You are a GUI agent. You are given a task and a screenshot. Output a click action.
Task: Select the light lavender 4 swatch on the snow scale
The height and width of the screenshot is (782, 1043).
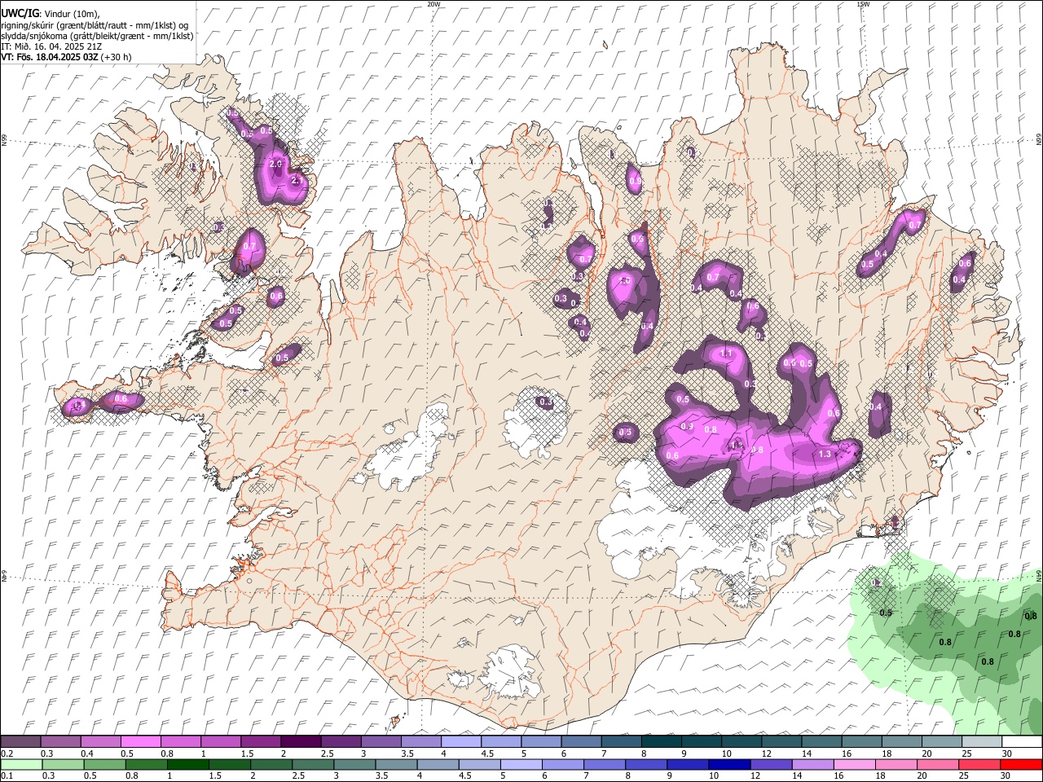tap(461, 742)
